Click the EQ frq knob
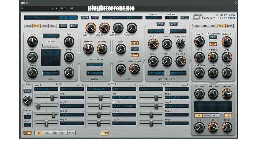The height and width of the screenshot is (152, 257). [x=199, y=127]
